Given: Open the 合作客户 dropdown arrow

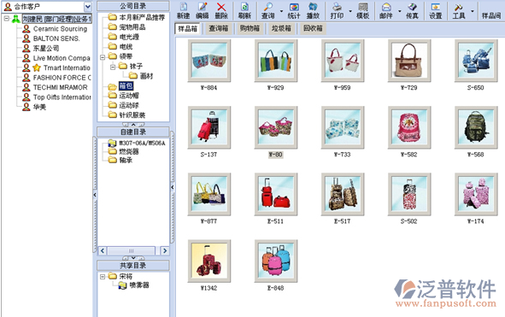Looking at the screenshot, I should pyautogui.click(x=88, y=6).
